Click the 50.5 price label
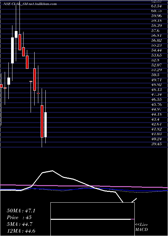Image resolution: width=168 pixels, height=236 pixels. pyautogui.click(x=155, y=75)
